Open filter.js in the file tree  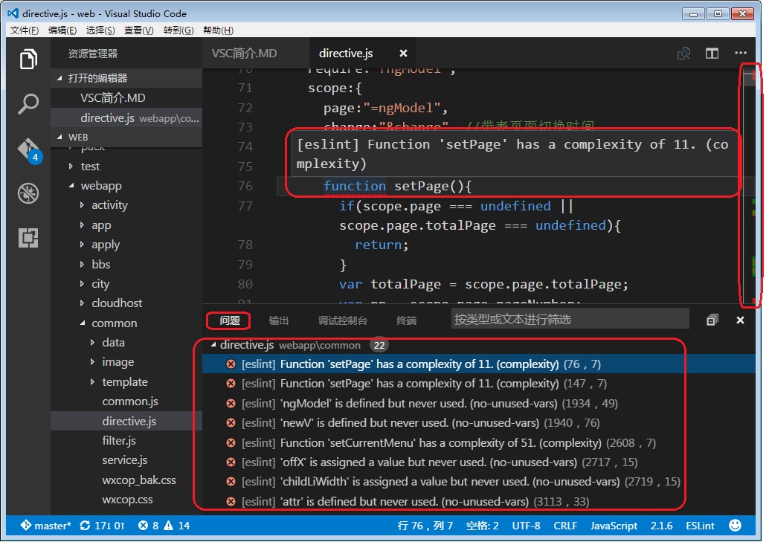[x=119, y=440]
